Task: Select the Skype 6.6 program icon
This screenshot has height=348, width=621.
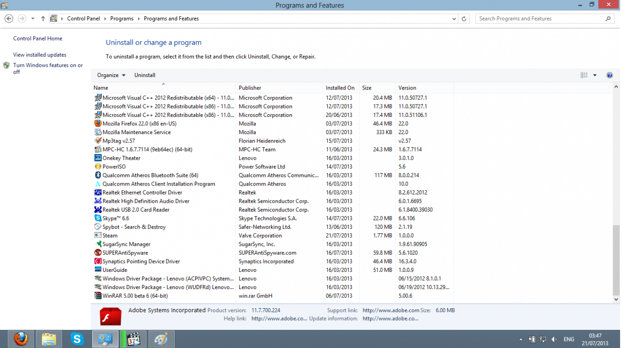Action: point(98,218)
